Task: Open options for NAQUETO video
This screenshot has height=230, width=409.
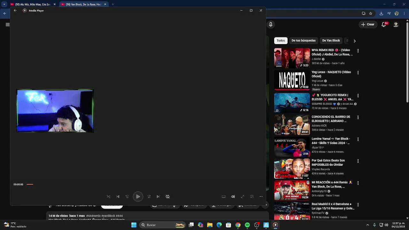Action: tap(358, 73)
